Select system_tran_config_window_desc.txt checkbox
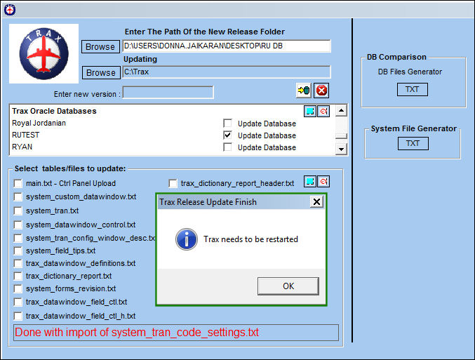Viewport: 475px width, 360px height. [18, 238]
